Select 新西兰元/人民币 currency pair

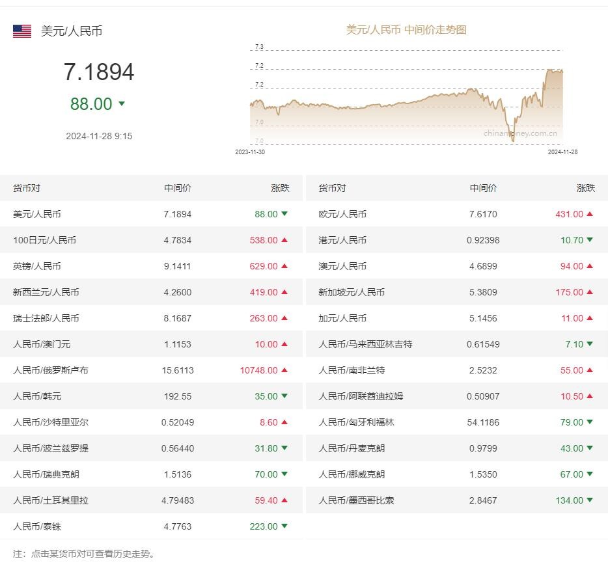point(46,292)
